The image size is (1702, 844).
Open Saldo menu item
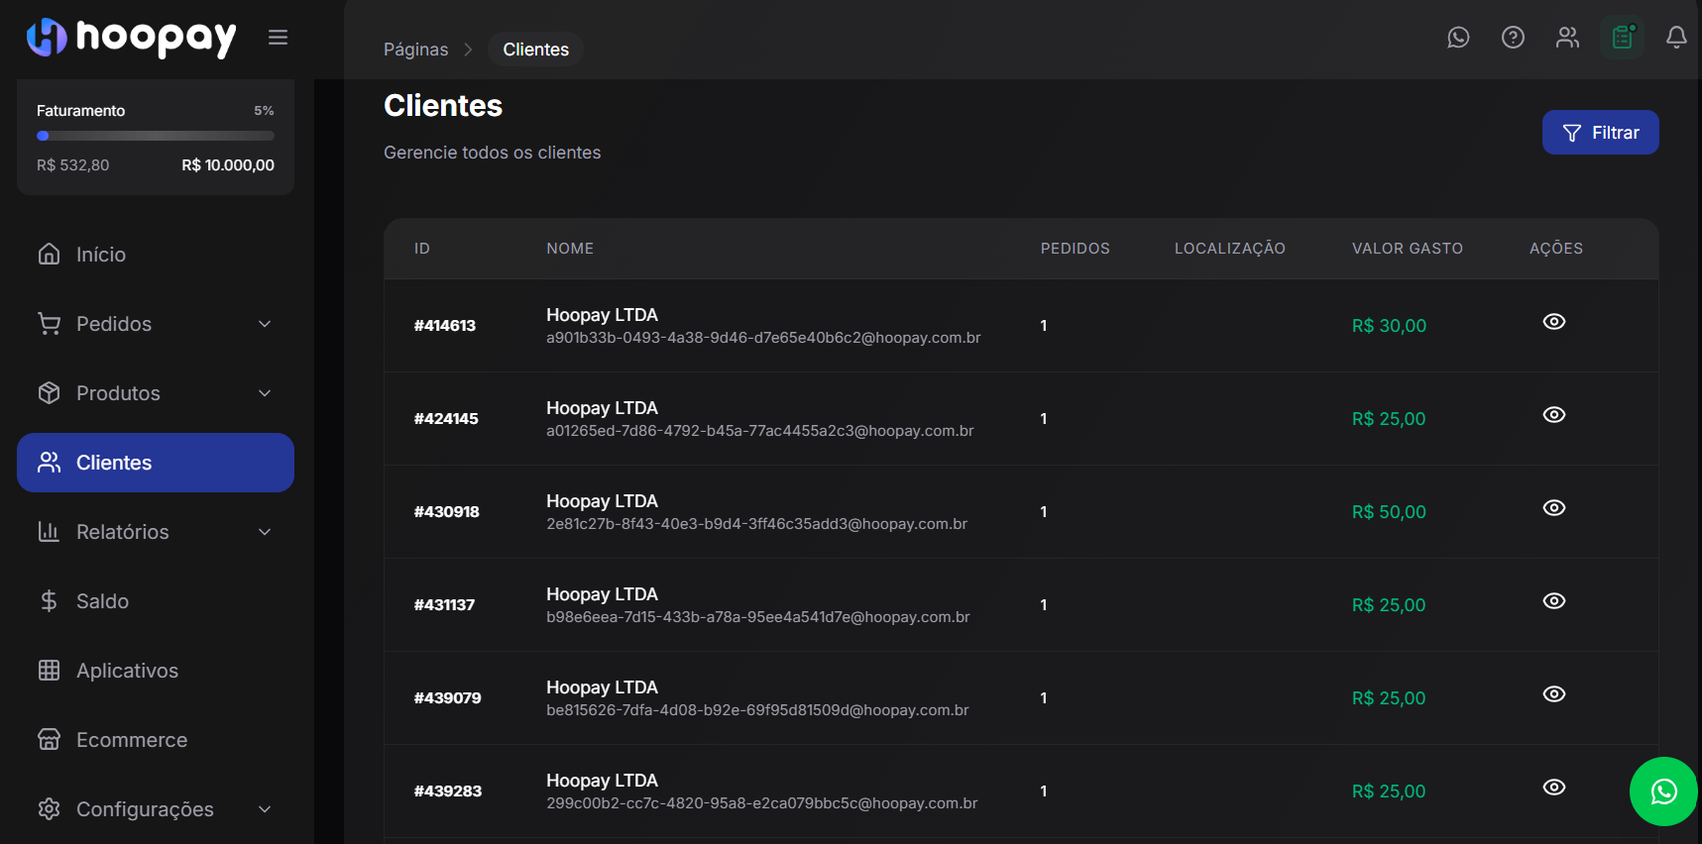[x=156, y=601]
